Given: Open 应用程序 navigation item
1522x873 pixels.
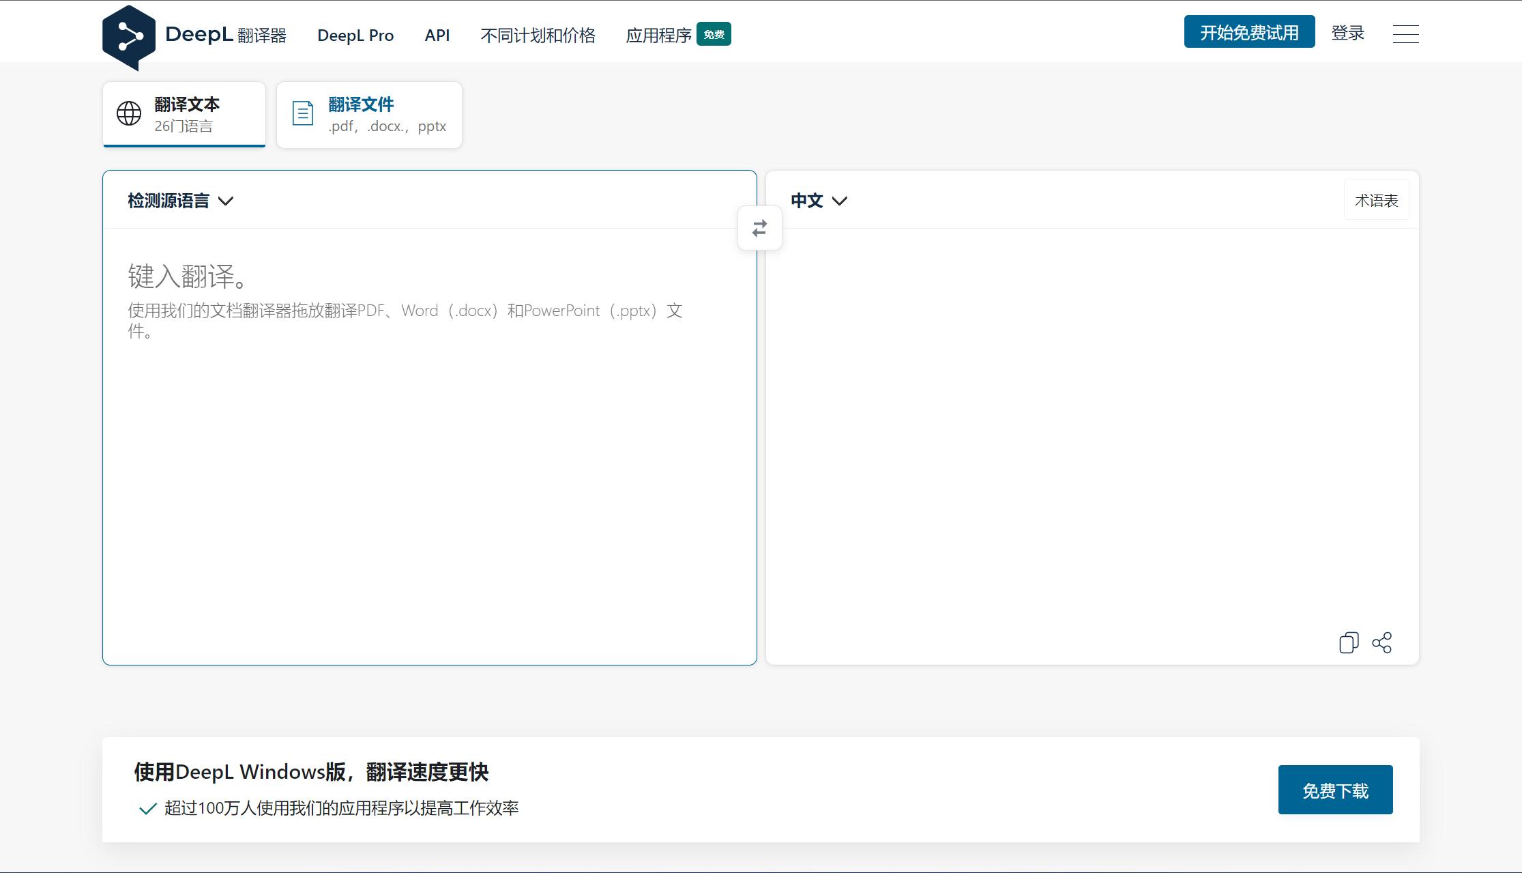Looking at the screenshot, I should tap(659, 35).
